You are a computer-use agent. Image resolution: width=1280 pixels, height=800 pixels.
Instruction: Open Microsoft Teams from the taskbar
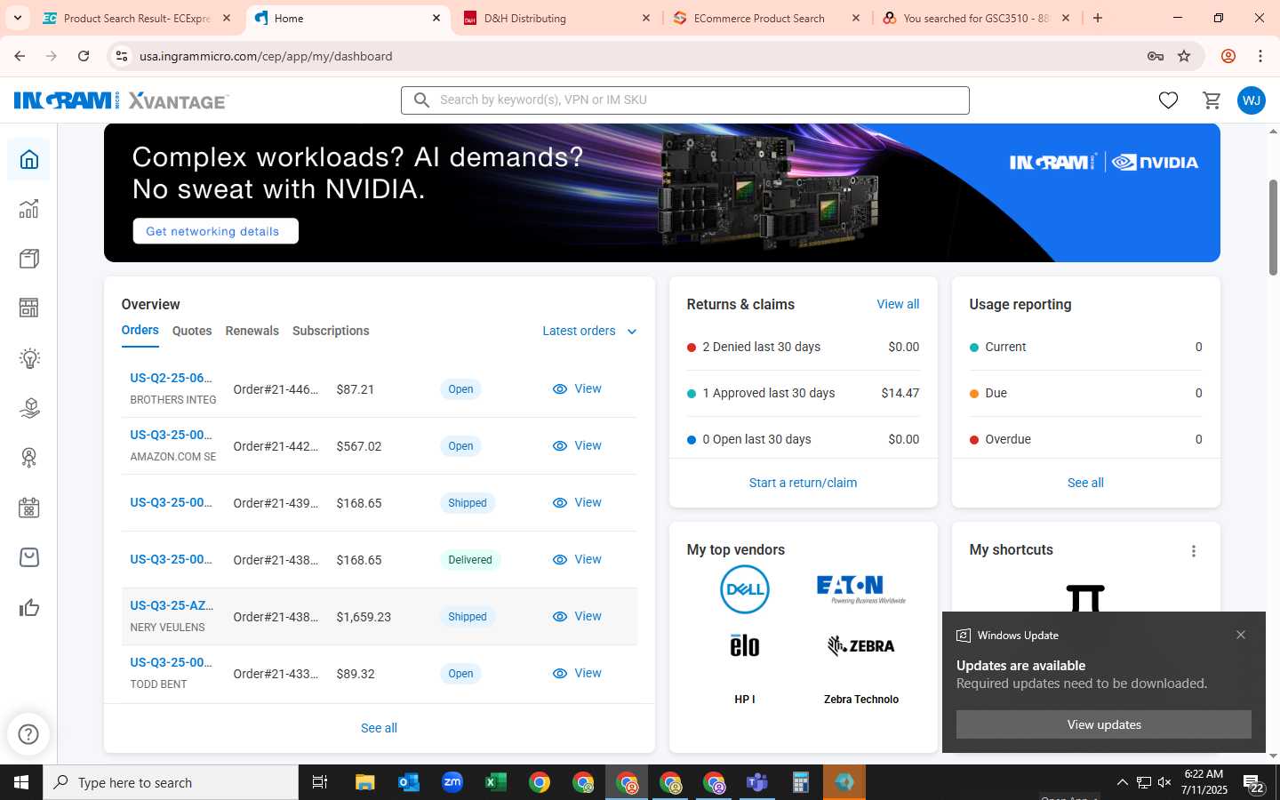pos(757,782)
